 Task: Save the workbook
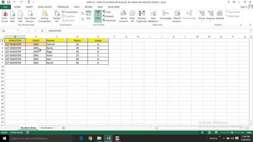(9, 2)
